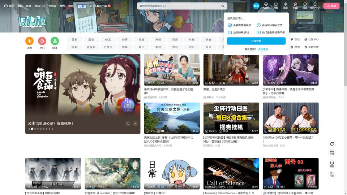Open the 萌妻食神 carousel banner
347x195 pixels.
click(x=83, y=94)
